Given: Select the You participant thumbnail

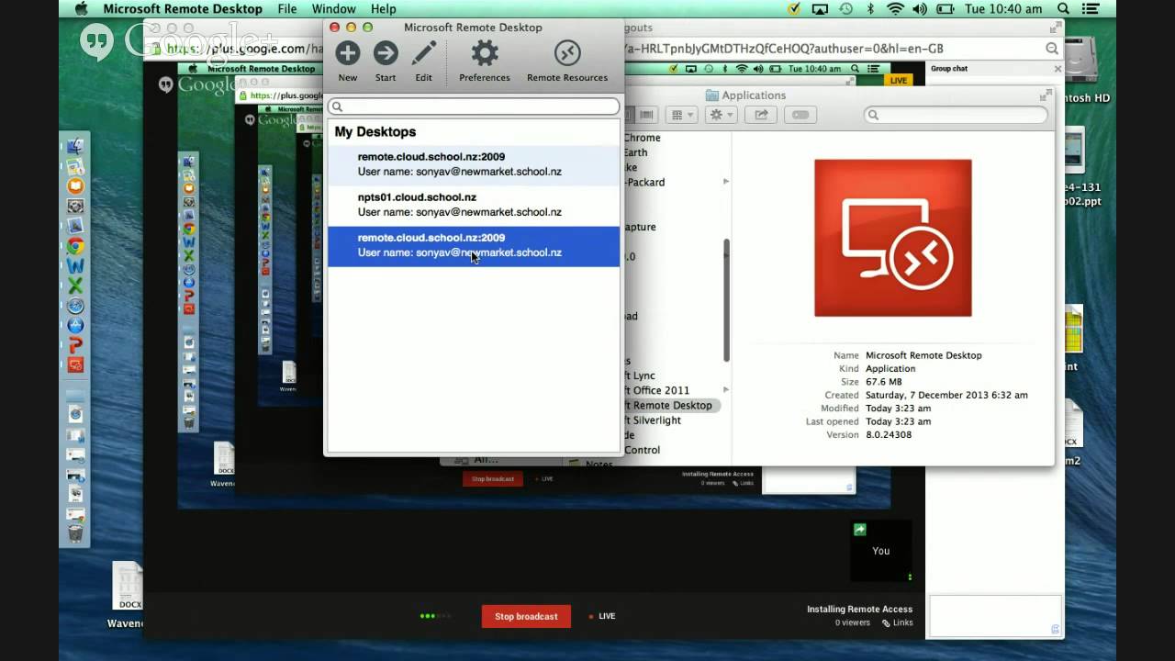Looking at the screenshot, I should tap(881, 551).
